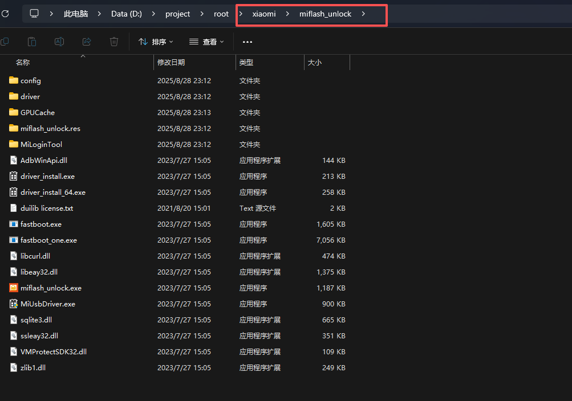Click the driver_install.exe file icon
This screenshot has width=572, height=401.
14,176
